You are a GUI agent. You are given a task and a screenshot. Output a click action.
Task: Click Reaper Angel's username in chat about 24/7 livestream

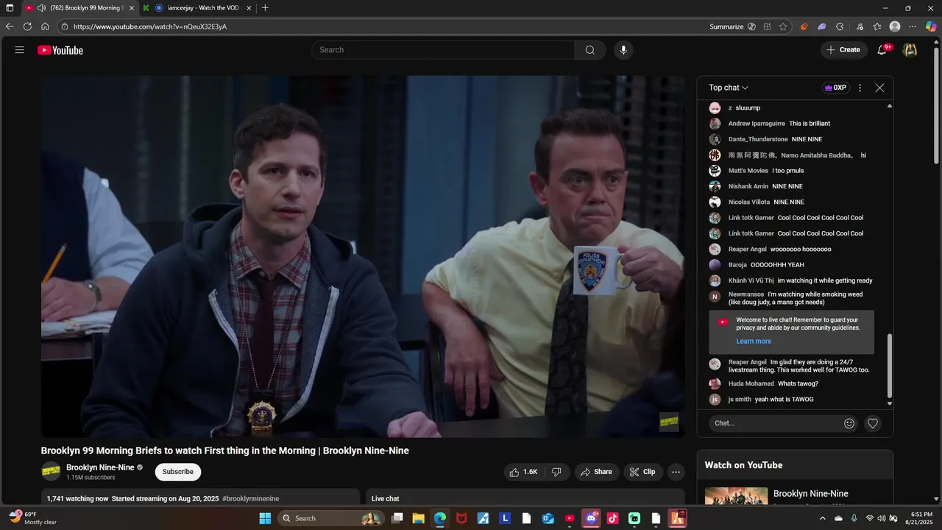pos(747,362)
